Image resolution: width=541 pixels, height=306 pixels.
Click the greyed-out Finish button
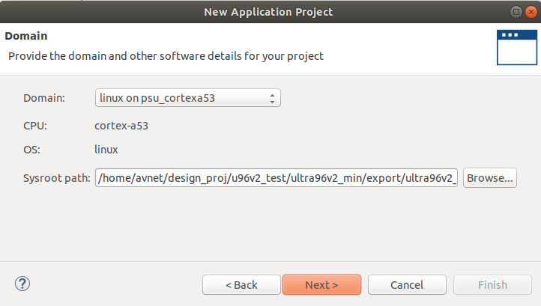point(492,284)
